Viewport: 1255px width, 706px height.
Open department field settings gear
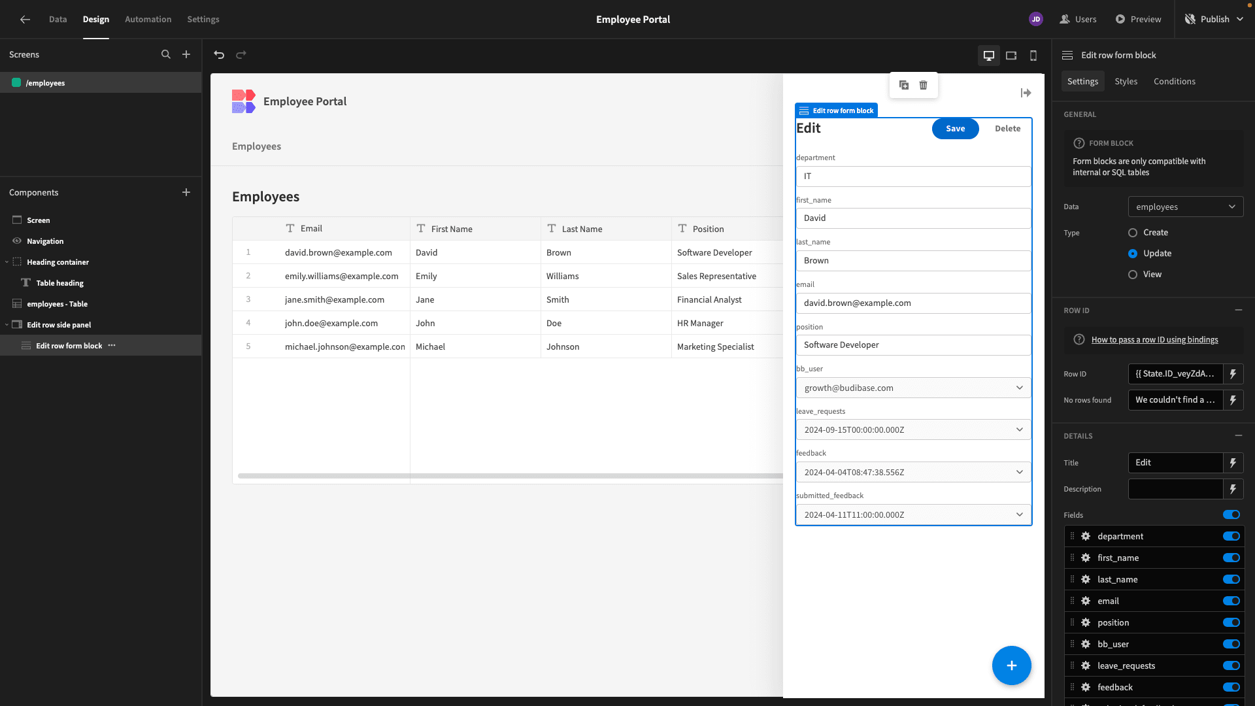tap(1086, 536)
